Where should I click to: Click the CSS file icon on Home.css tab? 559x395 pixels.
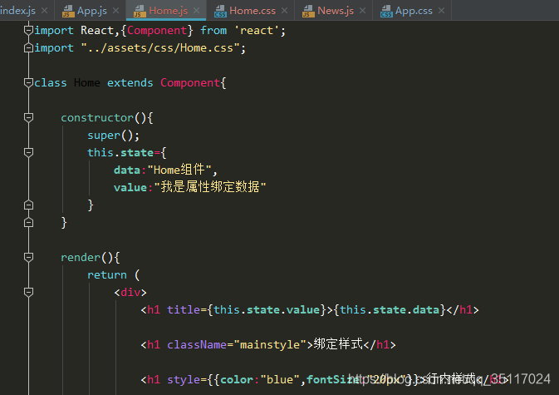[x=220, y=11]
